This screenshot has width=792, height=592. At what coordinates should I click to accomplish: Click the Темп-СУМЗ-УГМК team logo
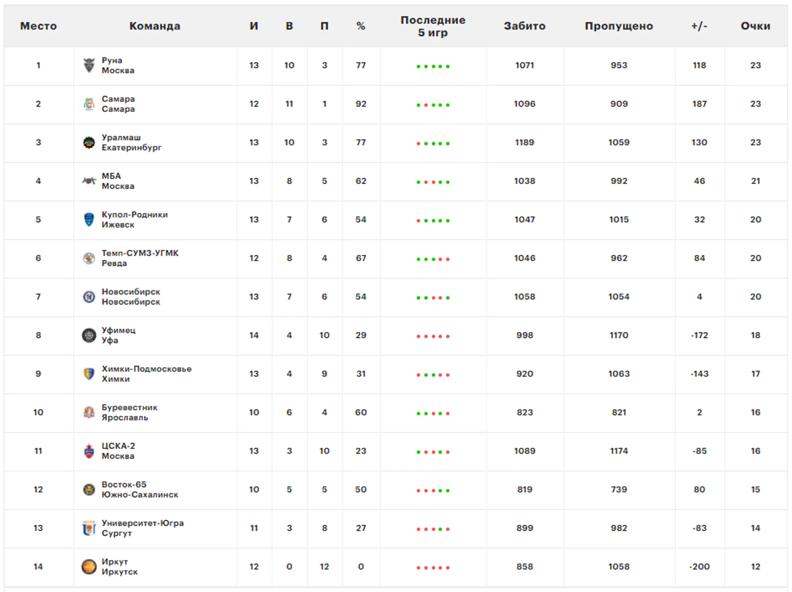coord(89,258)
